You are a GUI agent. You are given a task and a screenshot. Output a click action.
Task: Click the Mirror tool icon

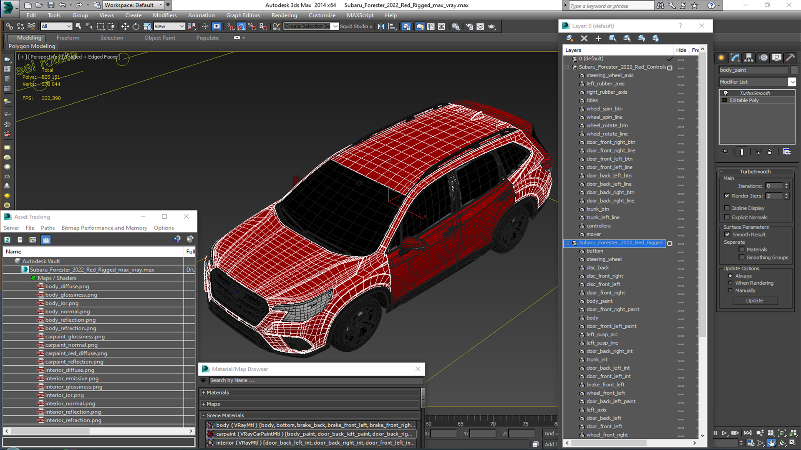pos(381,26)
